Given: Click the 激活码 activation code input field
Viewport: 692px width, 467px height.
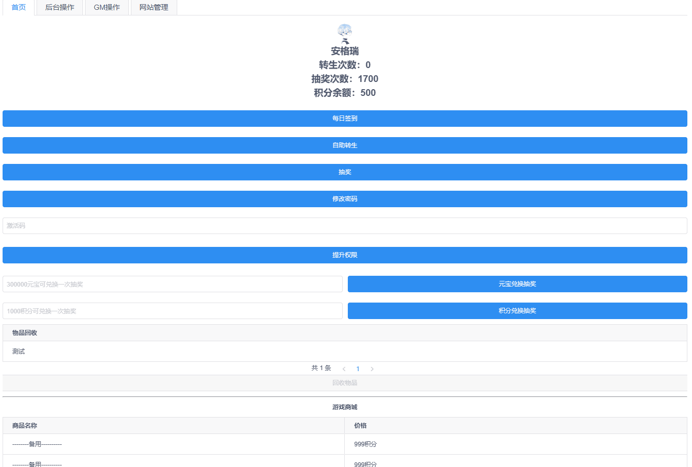Looking at the screenshot, I should point(345,225).
